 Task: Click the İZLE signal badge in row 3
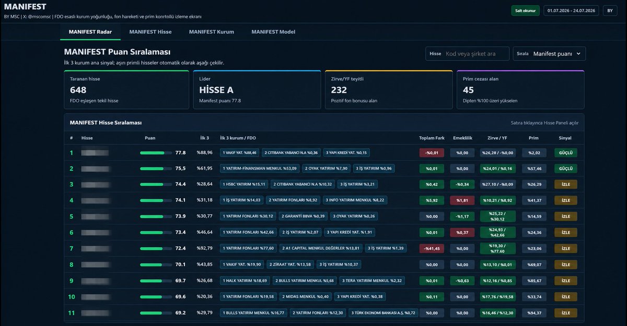coord(566,184)
